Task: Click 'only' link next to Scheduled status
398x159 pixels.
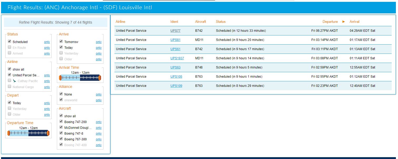Action: coord(47,42)
